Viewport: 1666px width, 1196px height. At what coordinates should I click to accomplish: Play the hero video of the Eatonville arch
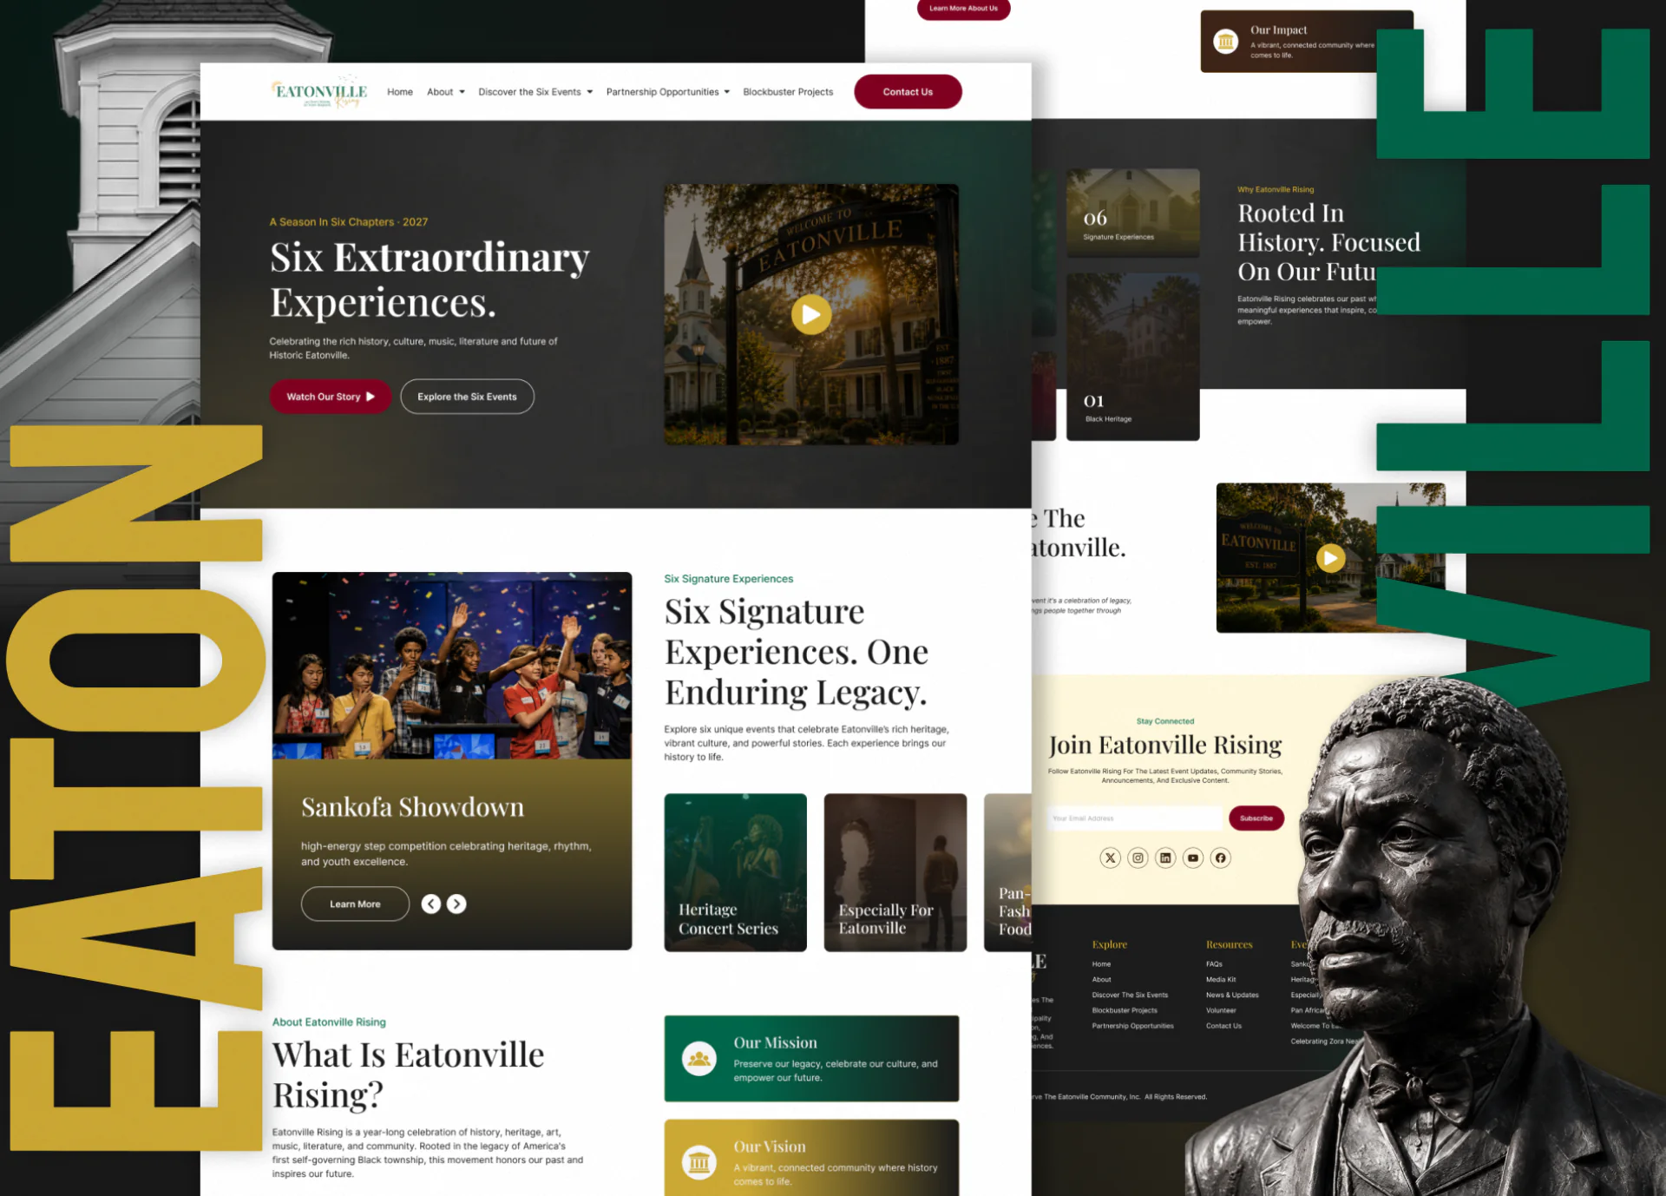click(x=811, y=314)
